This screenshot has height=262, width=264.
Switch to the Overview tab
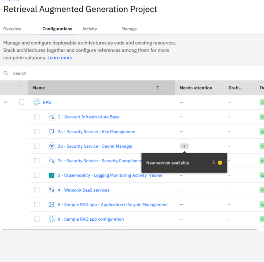point(12,29)
